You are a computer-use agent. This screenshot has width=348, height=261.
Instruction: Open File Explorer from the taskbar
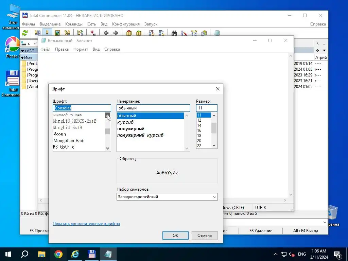point(41,254)
